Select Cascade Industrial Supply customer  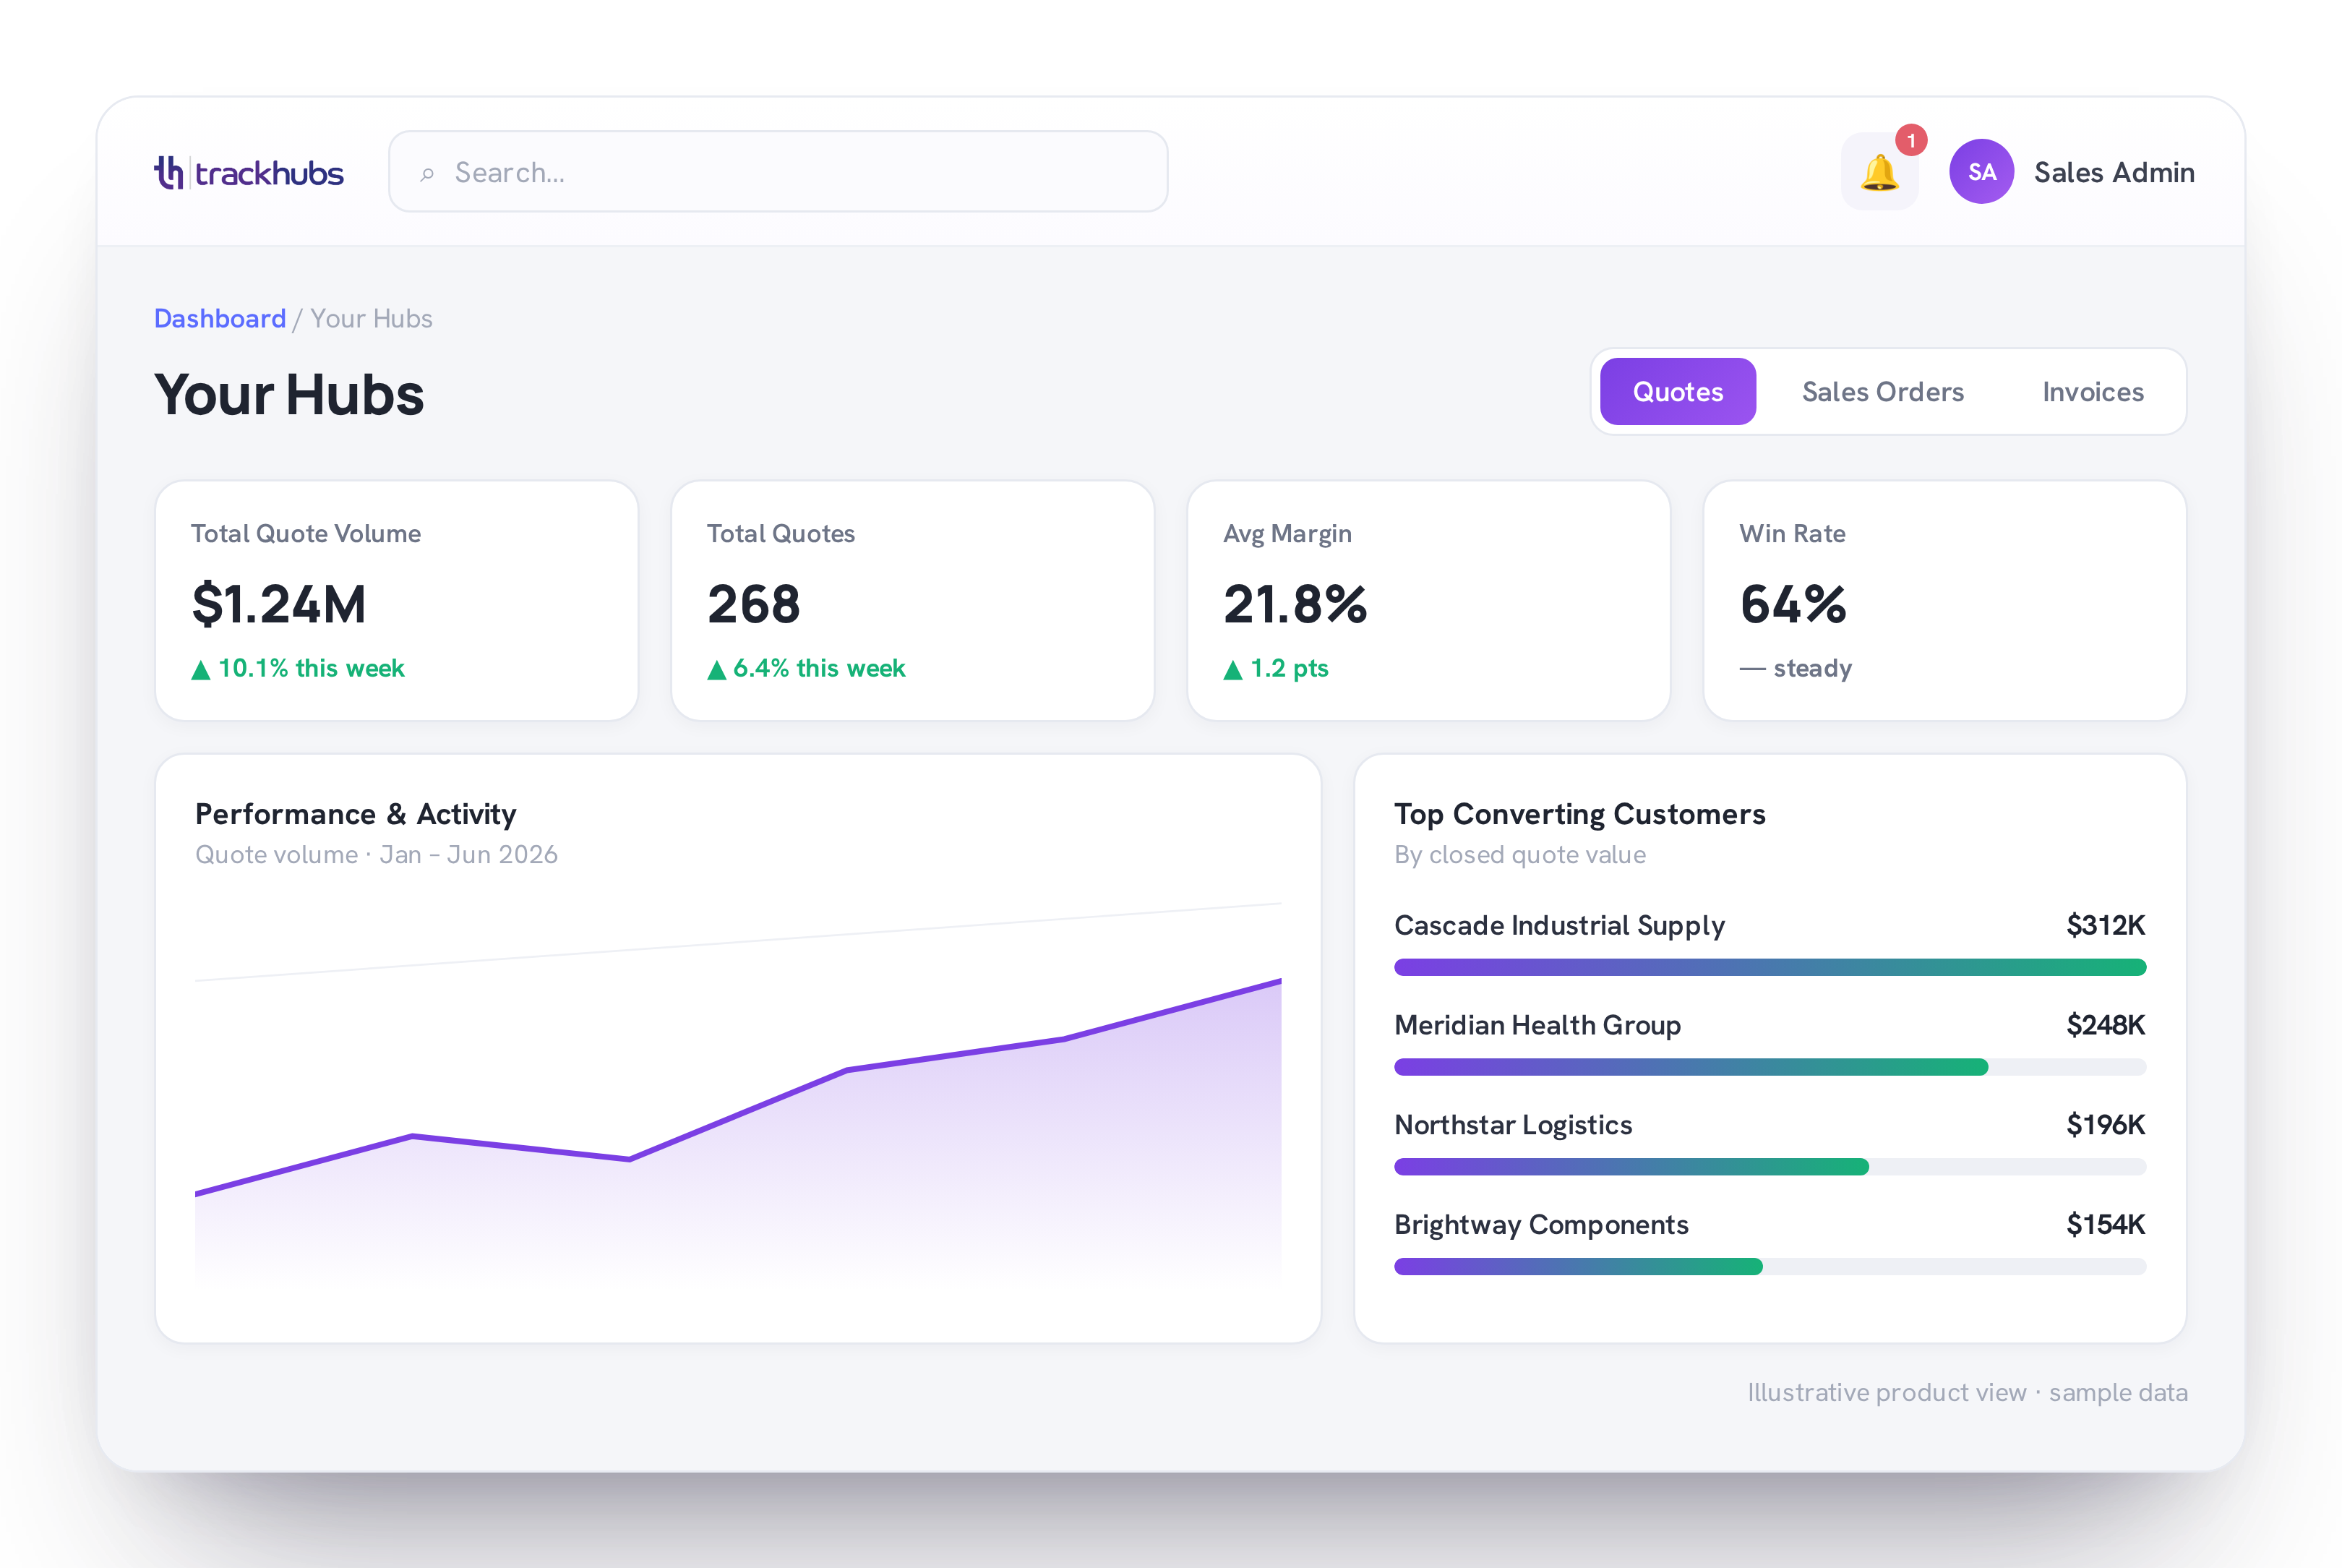click(1560, 926)
